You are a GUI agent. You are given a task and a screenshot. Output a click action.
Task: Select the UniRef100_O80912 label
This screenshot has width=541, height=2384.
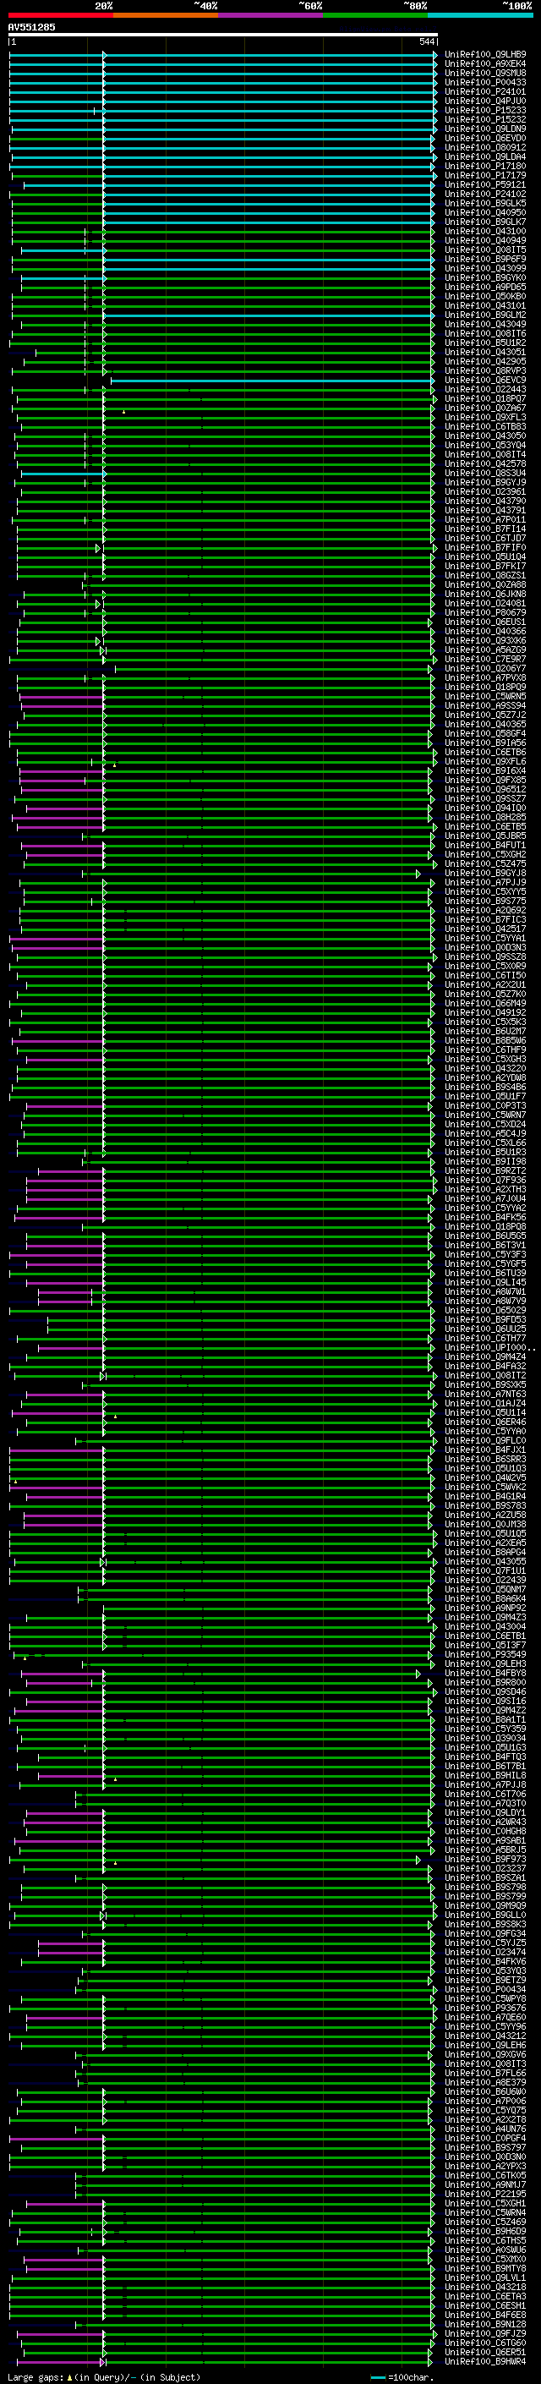pos(485,147)
